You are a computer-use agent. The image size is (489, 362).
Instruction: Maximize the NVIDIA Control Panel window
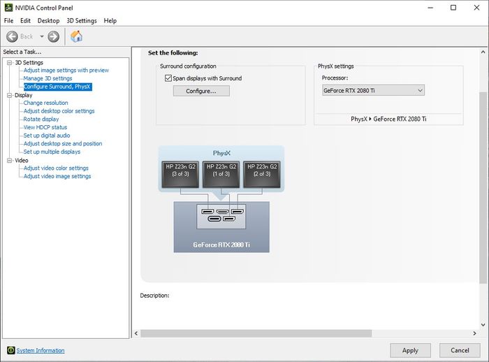pyautogui.click(x=453, y=8)
